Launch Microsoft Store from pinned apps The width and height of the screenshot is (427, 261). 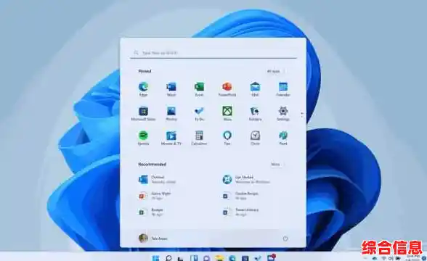(143, 114)
